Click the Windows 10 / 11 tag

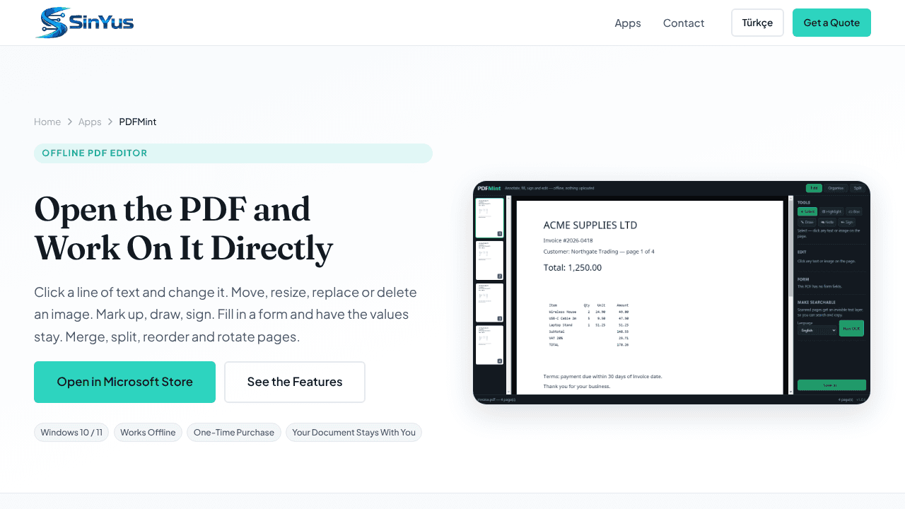(71, 432)
